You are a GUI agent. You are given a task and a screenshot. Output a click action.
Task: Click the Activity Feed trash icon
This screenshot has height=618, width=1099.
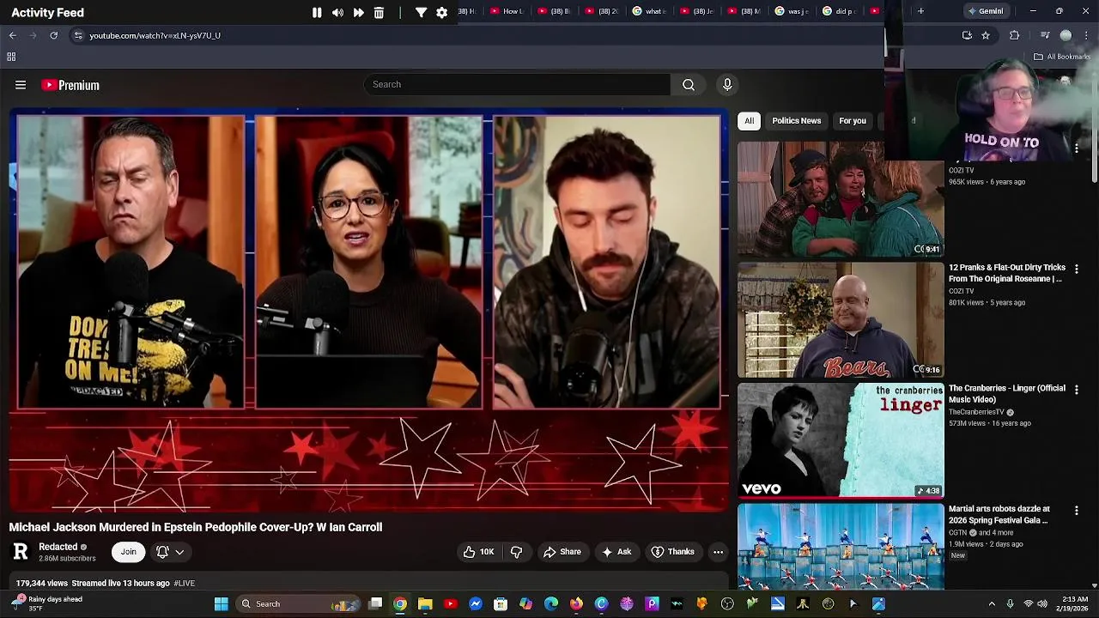pyautogui.click(x=379, y=13)
